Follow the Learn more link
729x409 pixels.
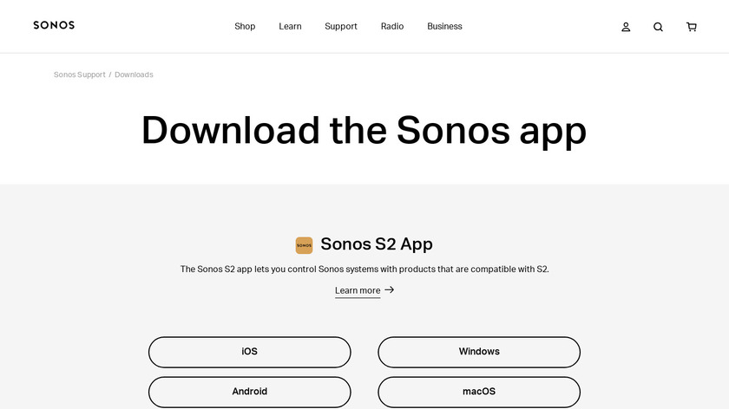pyautogui.click(x=358, y=290)
